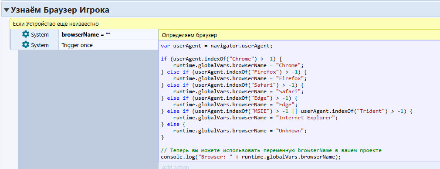Click the "Internet Explorer" string in script
Viewport: 440px width, 169px height.
tap(305, 118)
